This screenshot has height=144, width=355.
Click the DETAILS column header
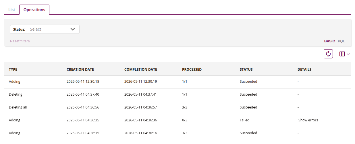(x=304, y=70)
